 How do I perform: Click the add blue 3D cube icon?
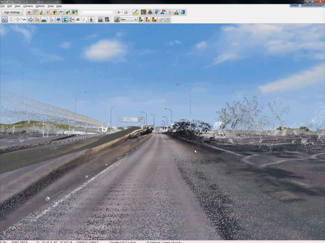[183, 12]
